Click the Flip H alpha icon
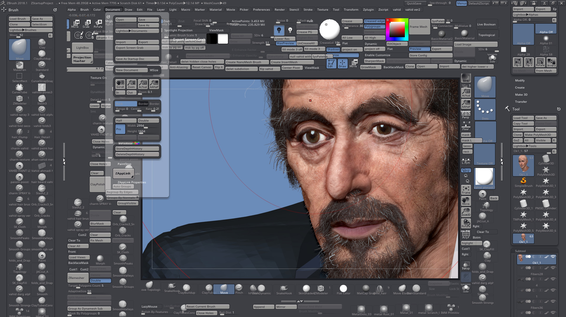 (x=518, y=62)
